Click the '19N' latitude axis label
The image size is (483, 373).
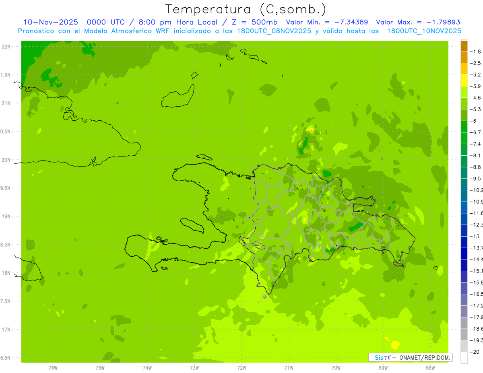coord(6,216)
